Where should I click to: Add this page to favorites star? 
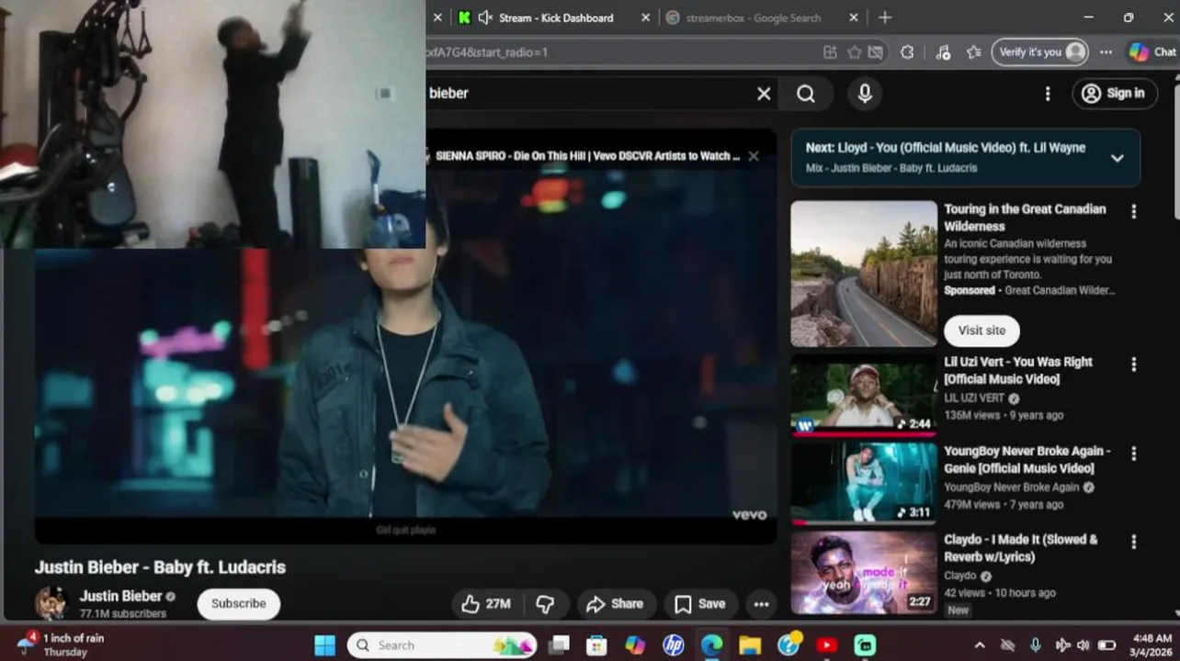854,52
